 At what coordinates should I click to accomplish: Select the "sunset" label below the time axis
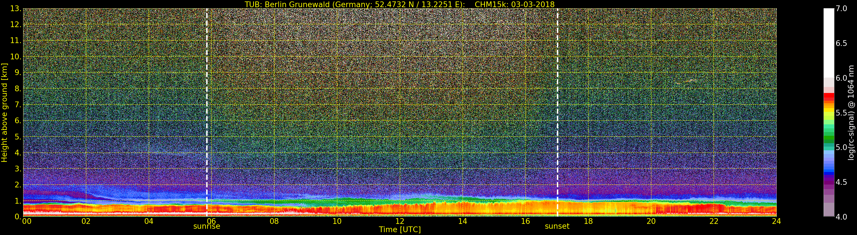click(557, 226)
